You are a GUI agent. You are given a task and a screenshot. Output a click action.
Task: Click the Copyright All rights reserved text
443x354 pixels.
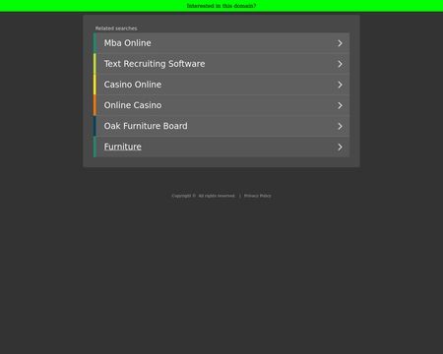pos(204,196)
